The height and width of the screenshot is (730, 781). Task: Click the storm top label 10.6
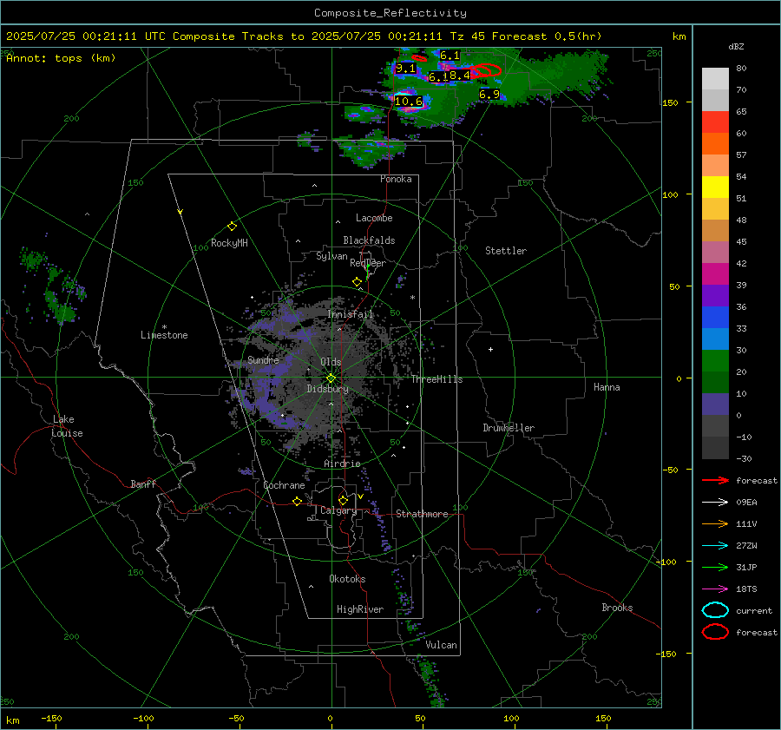(409, 102)
